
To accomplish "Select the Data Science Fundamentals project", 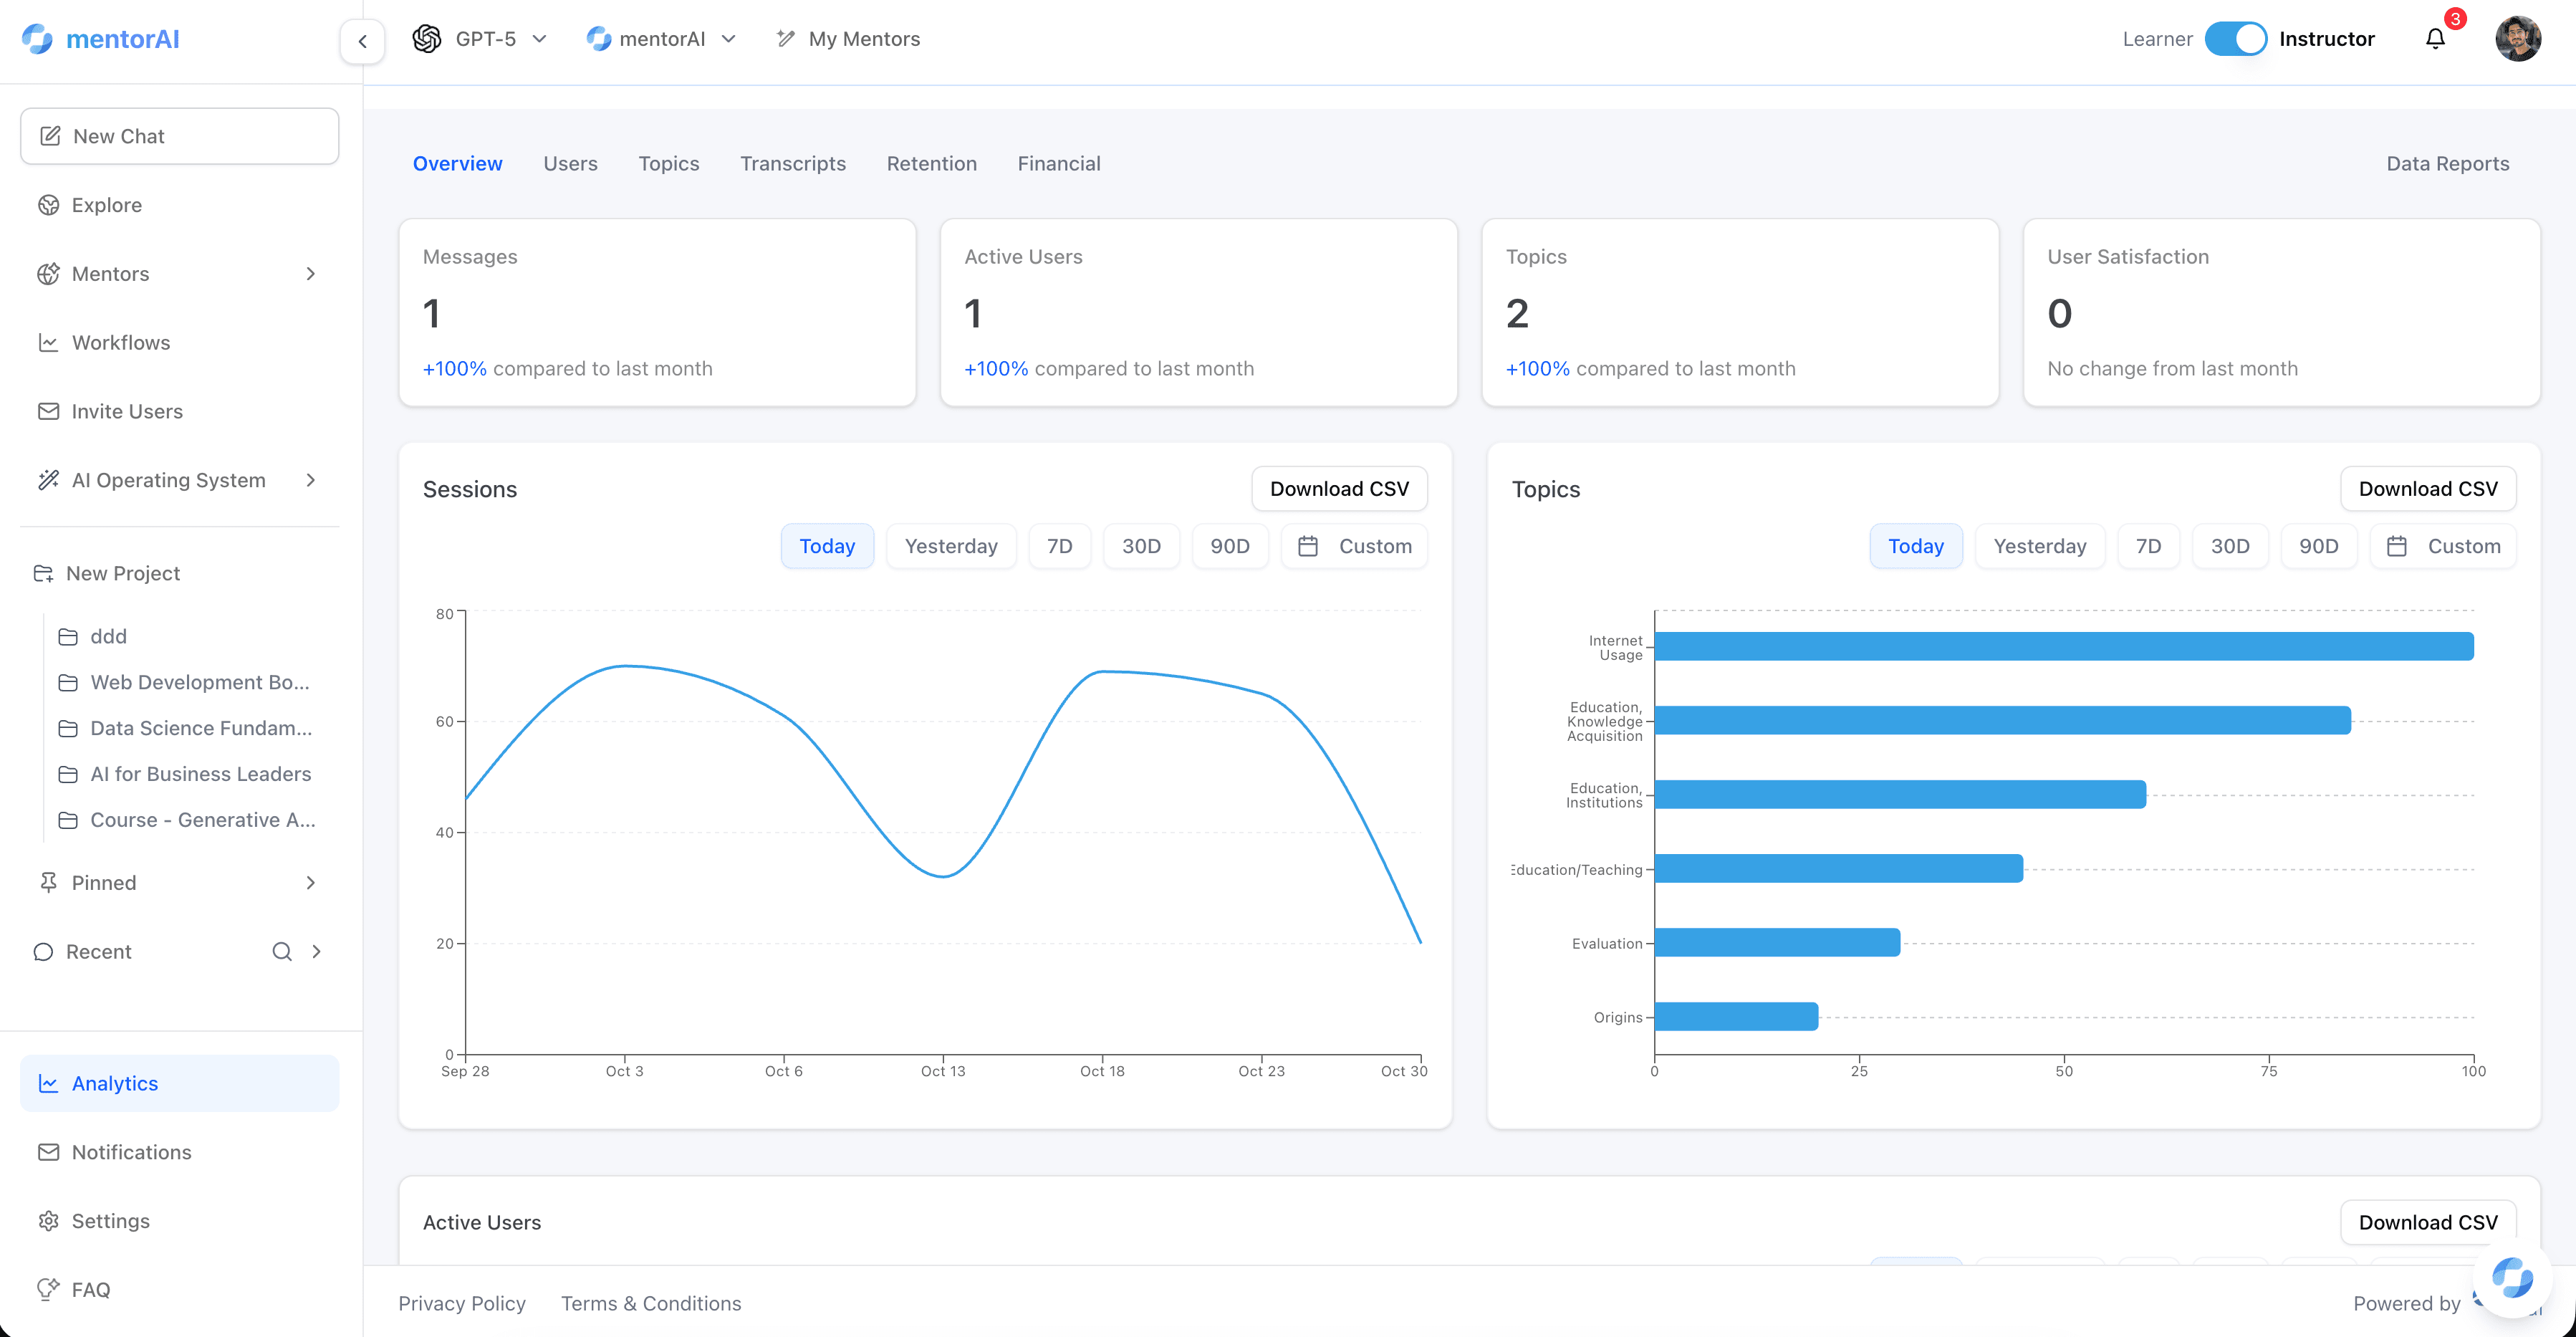I will [199, 728].
